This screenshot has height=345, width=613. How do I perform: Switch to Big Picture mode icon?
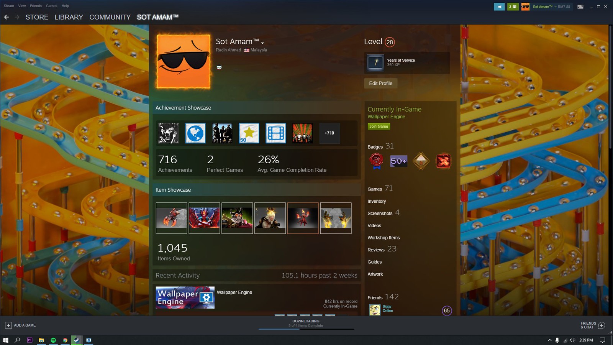coord(580,7)
